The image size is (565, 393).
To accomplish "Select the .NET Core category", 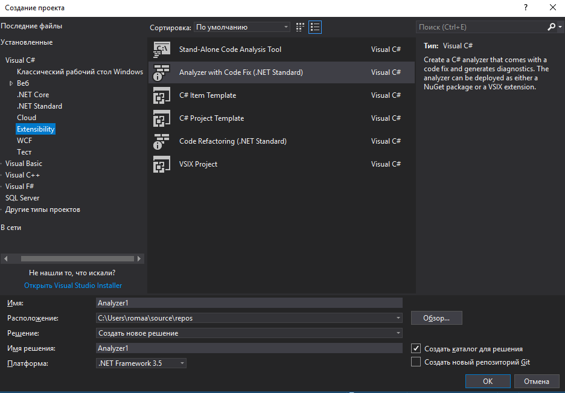I will pyautogui.click(x=33, y=95).
